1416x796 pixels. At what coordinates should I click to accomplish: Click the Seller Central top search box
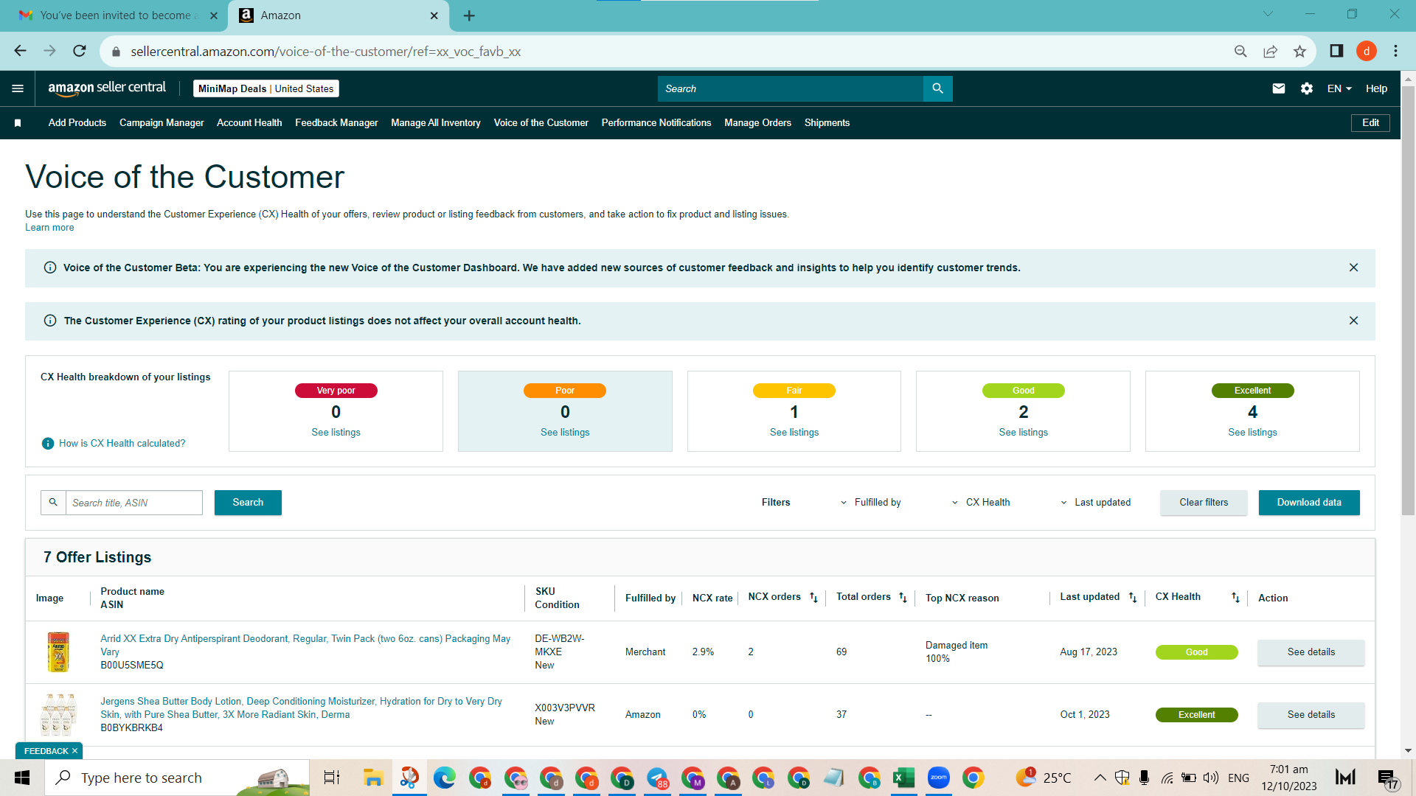(790, 88)
